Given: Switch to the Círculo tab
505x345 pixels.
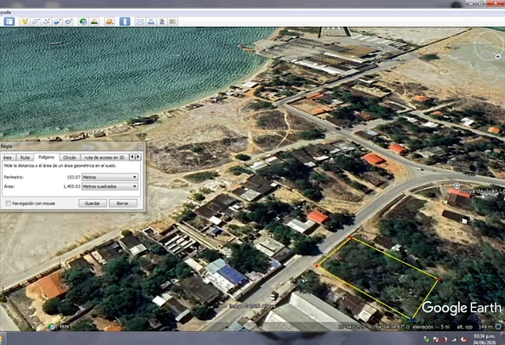Looking at the screenshot, I should 69,157.
